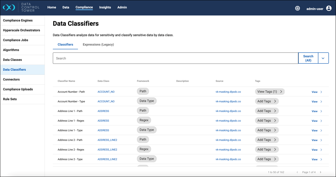Open the ADDRESS_LINE2 data class link for Address Line 2 - Path
336x177 pixels.
click(107, 140)
